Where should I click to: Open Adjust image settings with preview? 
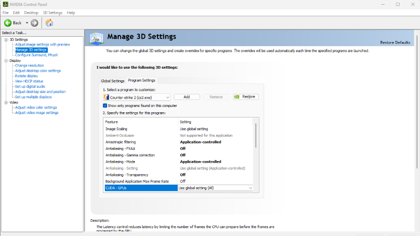pos(43,45)
